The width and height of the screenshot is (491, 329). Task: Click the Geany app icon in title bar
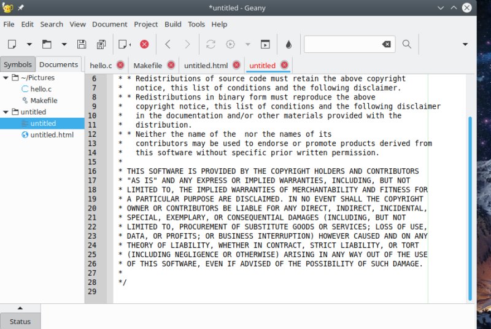[x=7, y=7]
